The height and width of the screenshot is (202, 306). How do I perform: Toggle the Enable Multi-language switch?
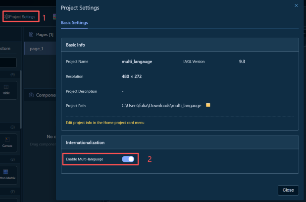pyautogui.click(x=128, y=159)
